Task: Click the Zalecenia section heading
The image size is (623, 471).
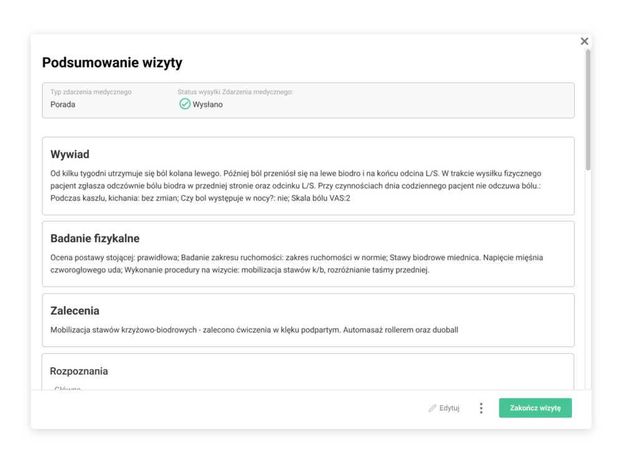Action: [x=75, y=311]
